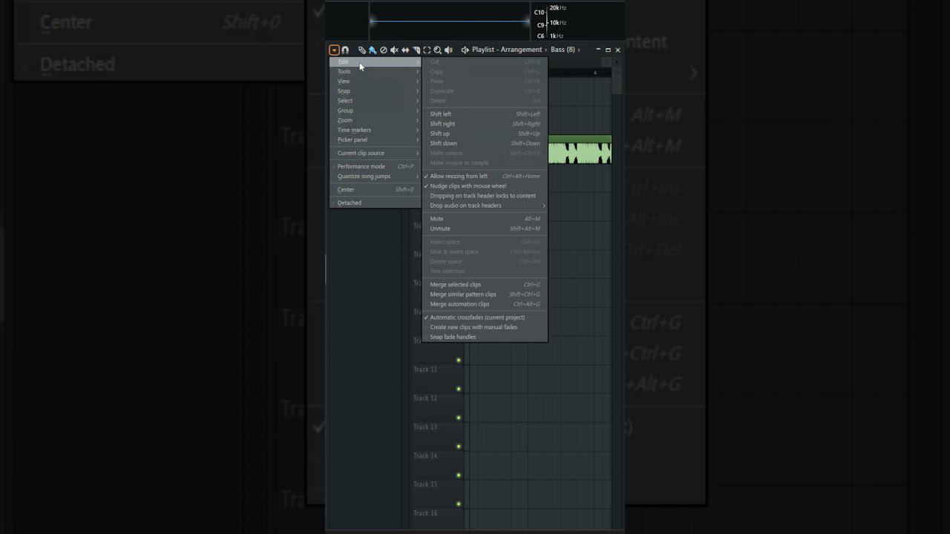Toggle green mute dot beneath Track 11 label

459,389
